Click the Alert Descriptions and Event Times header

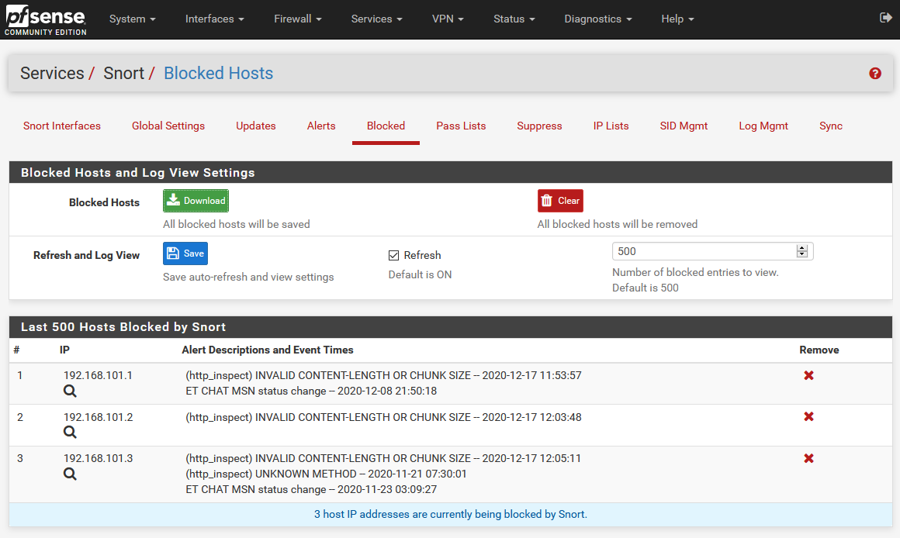pyautogui.click(x=268, y=350)
